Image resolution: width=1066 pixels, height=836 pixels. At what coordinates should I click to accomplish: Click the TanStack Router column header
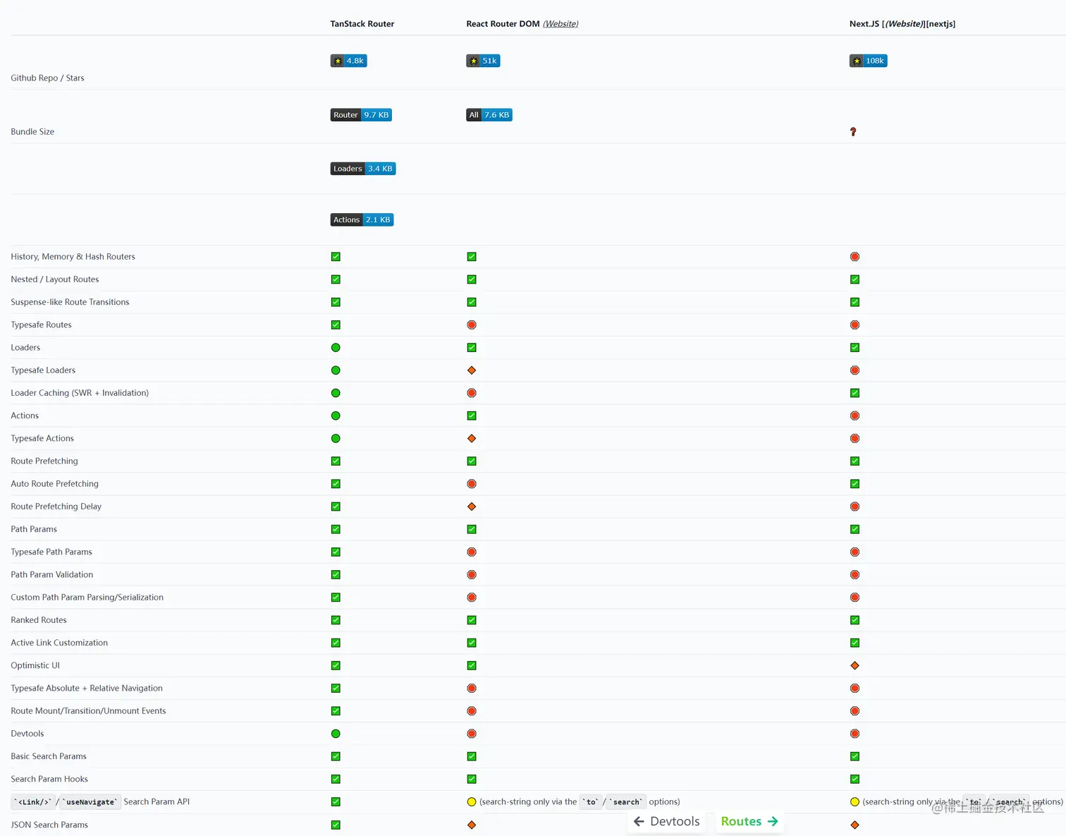[362, 24]
